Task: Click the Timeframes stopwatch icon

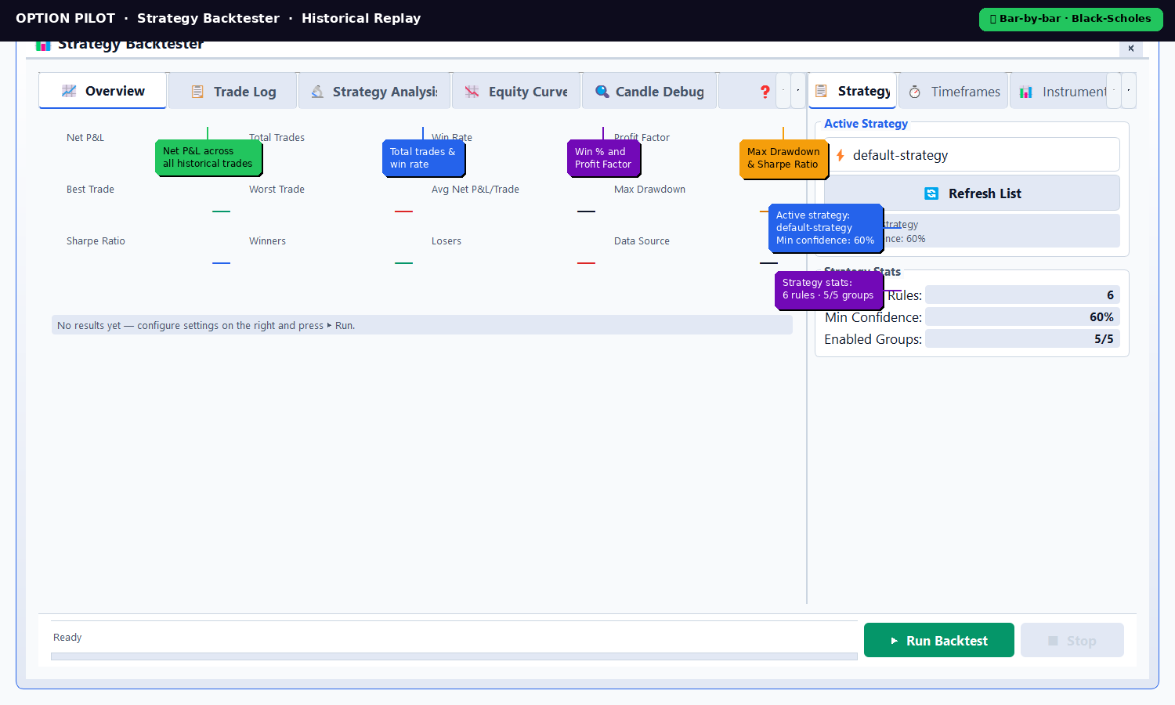Action: point(914,92)
